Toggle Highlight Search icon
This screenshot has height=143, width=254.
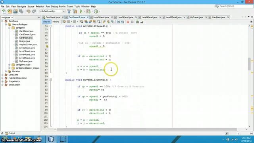[x=94, y=22]
